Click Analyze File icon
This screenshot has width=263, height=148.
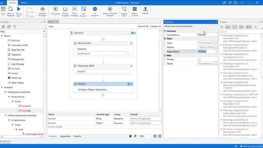[124, 9]
